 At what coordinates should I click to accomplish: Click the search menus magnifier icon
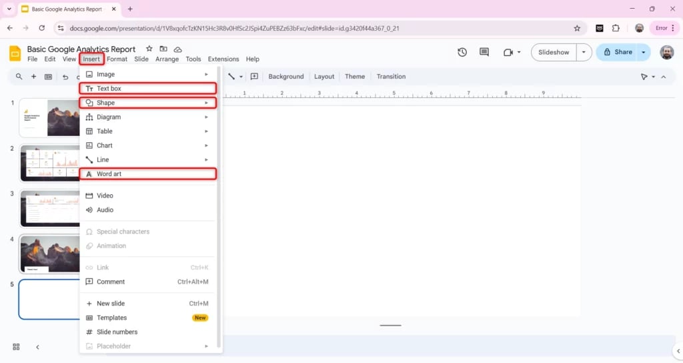[19, 77]
